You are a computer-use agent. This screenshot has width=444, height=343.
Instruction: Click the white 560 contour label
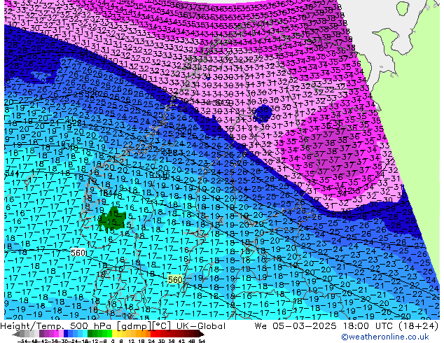click(78, 253)
